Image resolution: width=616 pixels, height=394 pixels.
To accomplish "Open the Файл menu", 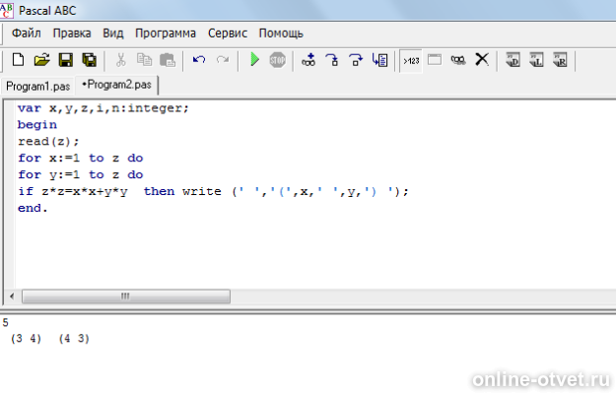I will tap(27, 33).
